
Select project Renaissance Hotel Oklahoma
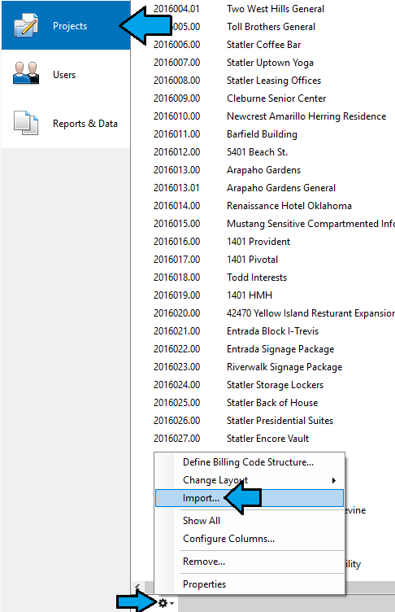tap(289, 206)
